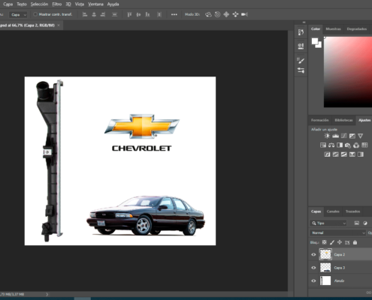Hide the Capa 2 layer eye
Image resolution: width=372 pixels, height=300 pixels.
[x=313, y=254]
